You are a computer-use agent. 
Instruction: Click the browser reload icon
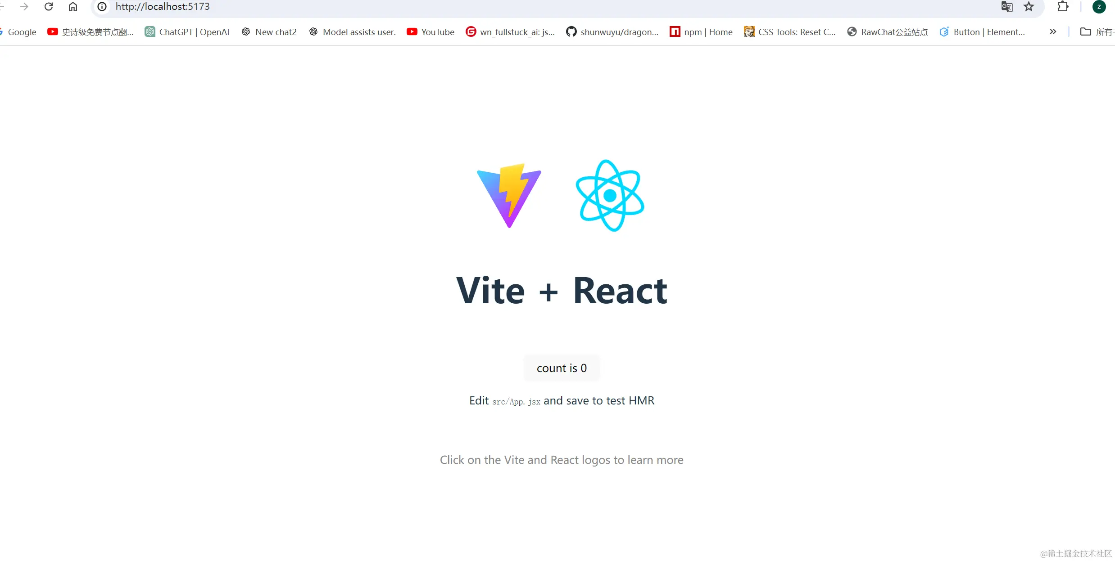click(x=49, y=7)
